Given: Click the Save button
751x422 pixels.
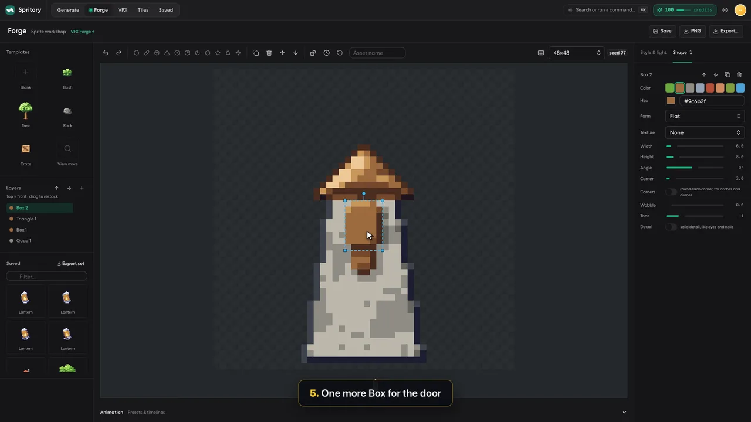Looking at the screenshot, I should coord(662,31).
